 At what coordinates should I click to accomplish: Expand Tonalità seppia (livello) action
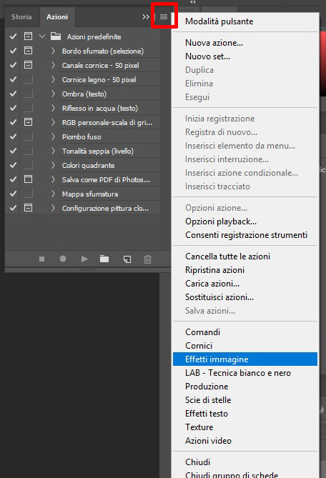click(53, 151)
